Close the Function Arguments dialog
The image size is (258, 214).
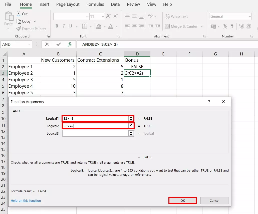[223, 102]
